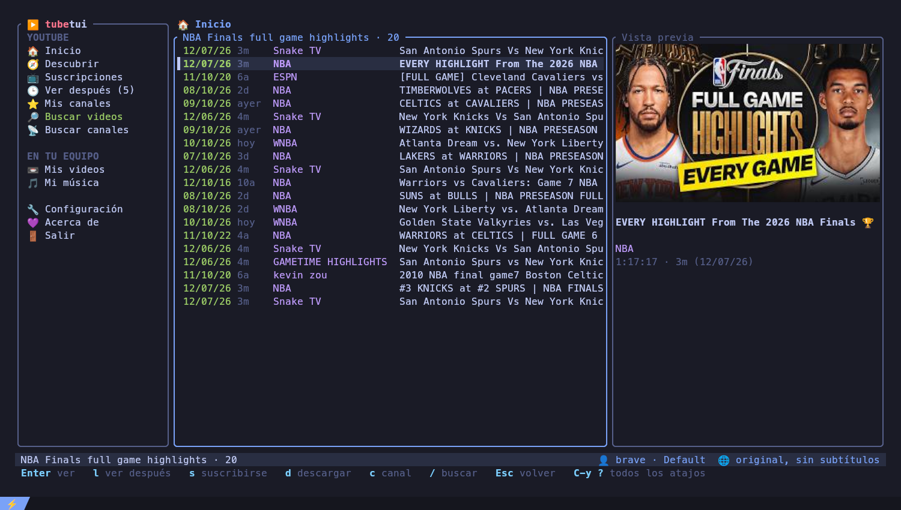Click the purple heart icon for Acerca de

click(x=33, y=223)
